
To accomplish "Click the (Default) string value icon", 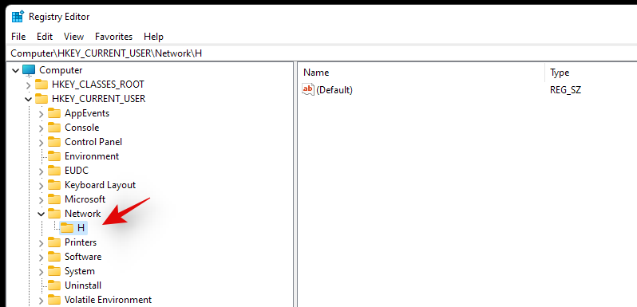I will (308, 90).
